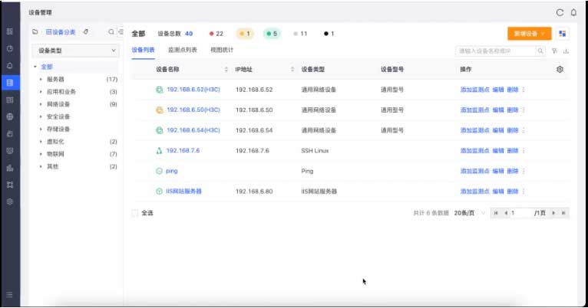This screenshot has width=588, height=308.
Task: Open the gear settings icon in left sidebar
Action: tap(10, 202)
